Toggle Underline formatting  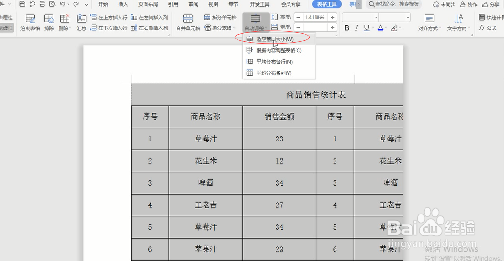[x=366, y=28]
